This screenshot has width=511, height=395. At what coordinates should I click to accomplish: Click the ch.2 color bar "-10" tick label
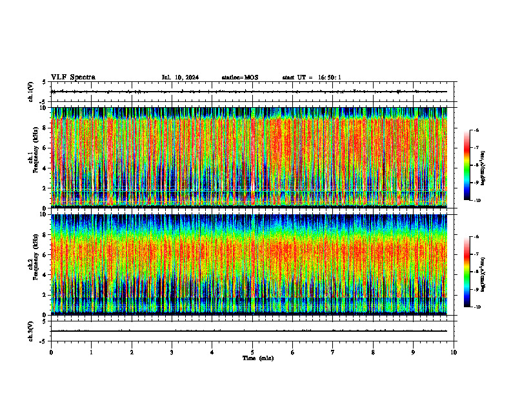pyautogui.click(x=477, y=307)
